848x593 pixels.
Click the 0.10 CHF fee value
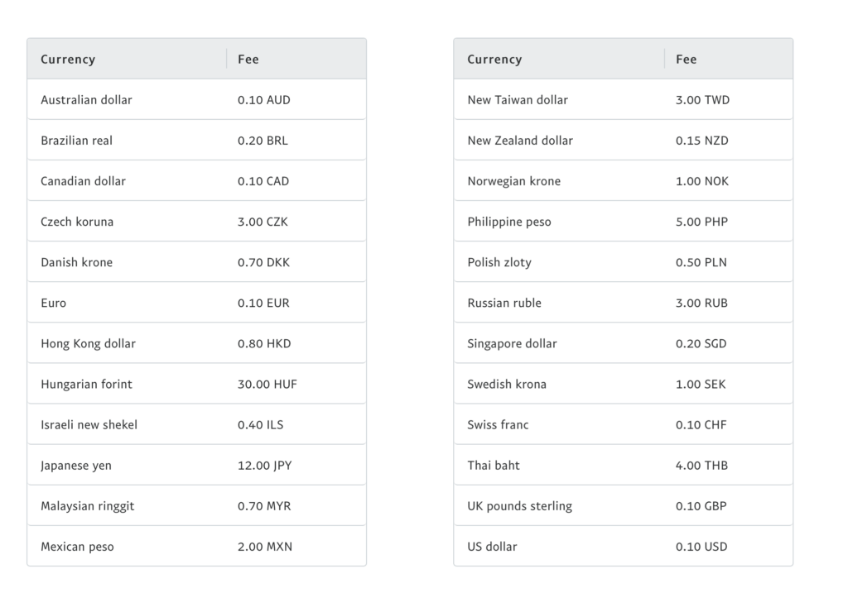(701, 425)
